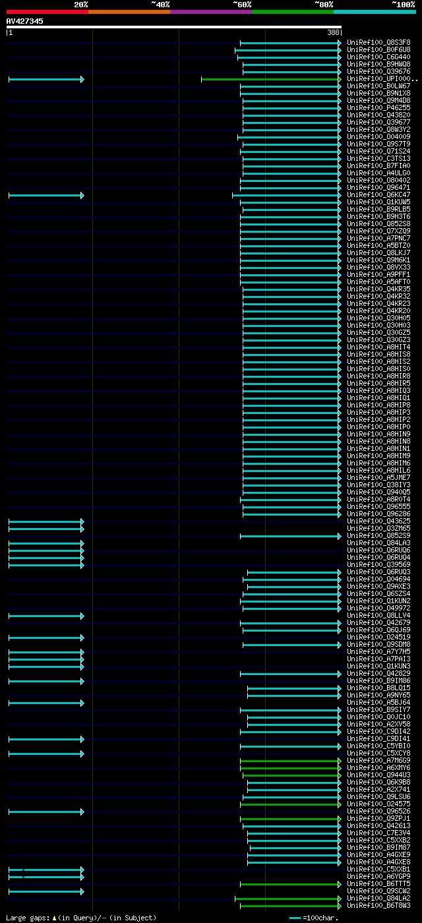Viewport: 422px width, 923px height.
Task: Click label UniRef100_Q43820
Action: [378, 115]
